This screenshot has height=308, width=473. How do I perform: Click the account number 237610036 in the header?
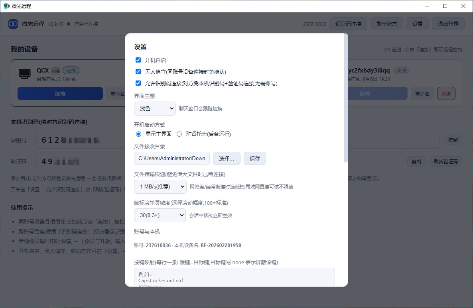coord(315,24)
